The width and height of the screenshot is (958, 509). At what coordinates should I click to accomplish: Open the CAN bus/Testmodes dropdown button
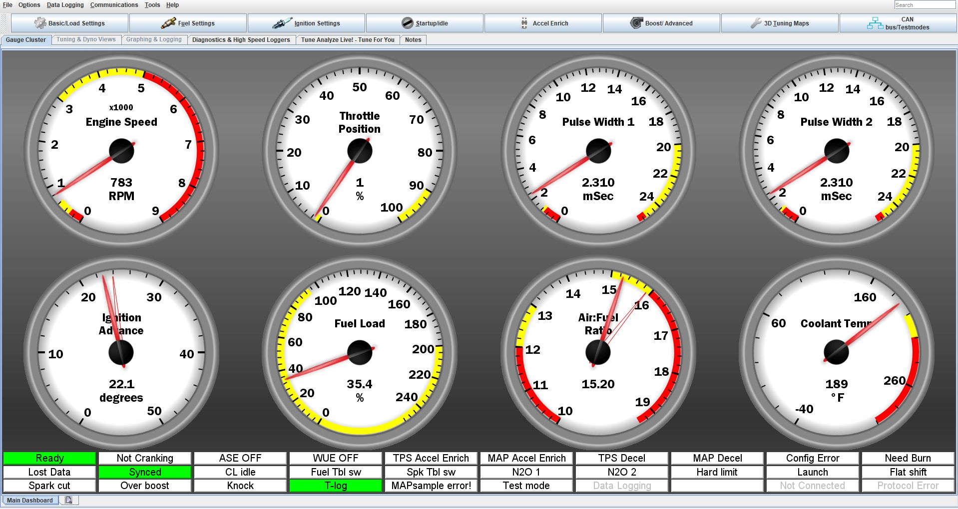coord(898,23)
